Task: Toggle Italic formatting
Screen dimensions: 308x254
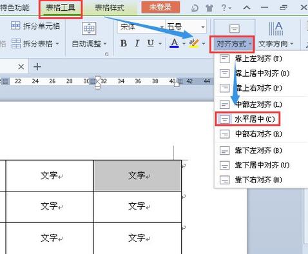Action: click(137, 43)
